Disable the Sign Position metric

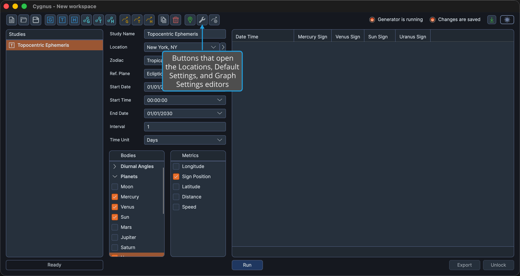pos(176,177)
